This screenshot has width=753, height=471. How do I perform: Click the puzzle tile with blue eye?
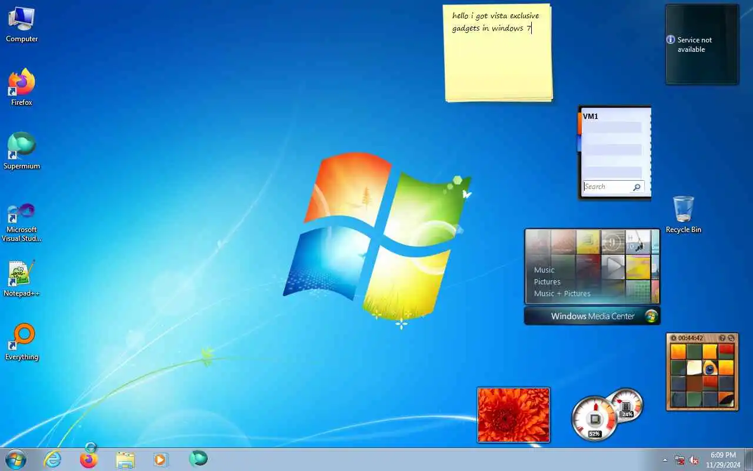(710, 368)
